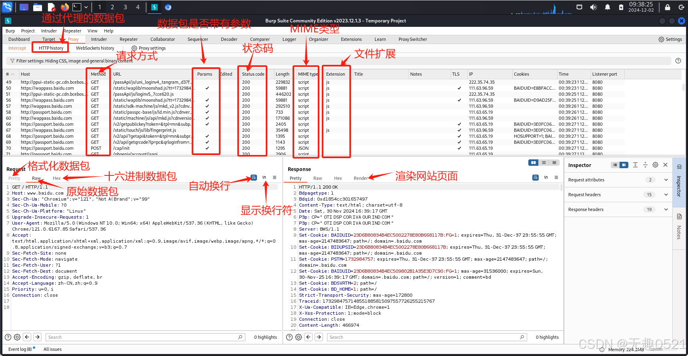Open Response search settings gear

tap(299, 337)
